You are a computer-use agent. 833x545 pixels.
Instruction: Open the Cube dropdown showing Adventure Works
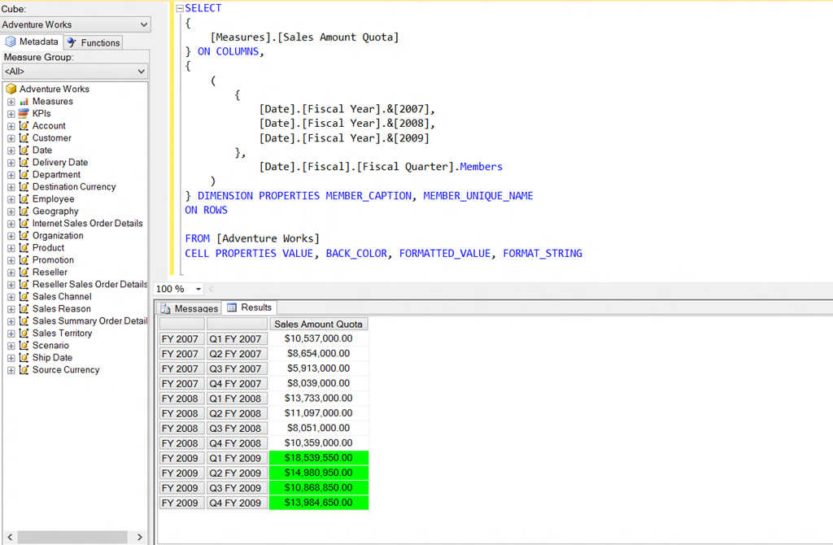pyautogui.click(x=75, y=24)
